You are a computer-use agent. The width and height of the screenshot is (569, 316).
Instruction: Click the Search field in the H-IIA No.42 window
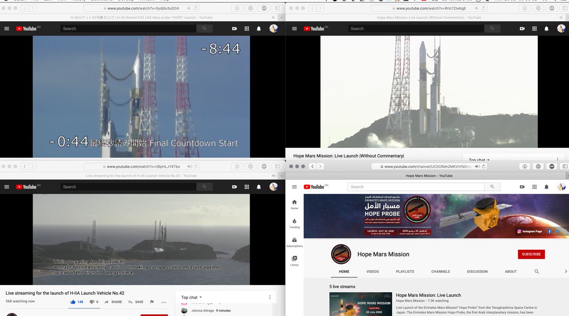tap(128, 187)
